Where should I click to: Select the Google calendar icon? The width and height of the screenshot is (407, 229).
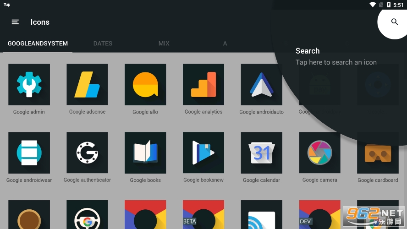(x=261, y=153)
